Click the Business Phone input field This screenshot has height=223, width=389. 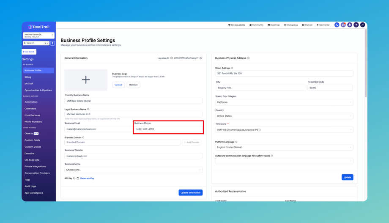tap(168, 129)
